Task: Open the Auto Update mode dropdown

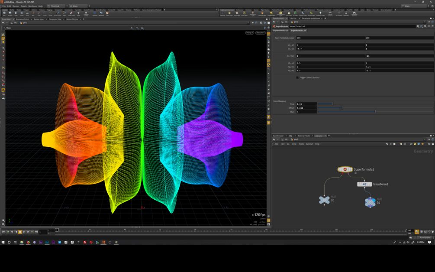Action: [x=425, y=238]
